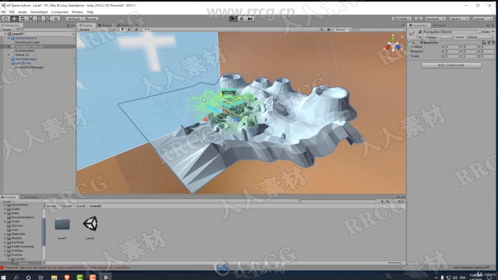Image resolution: width=498 pixels, height=280 pixels.
Task: Open Hierarchy Create menu button
Action: [x=7, y=30]
